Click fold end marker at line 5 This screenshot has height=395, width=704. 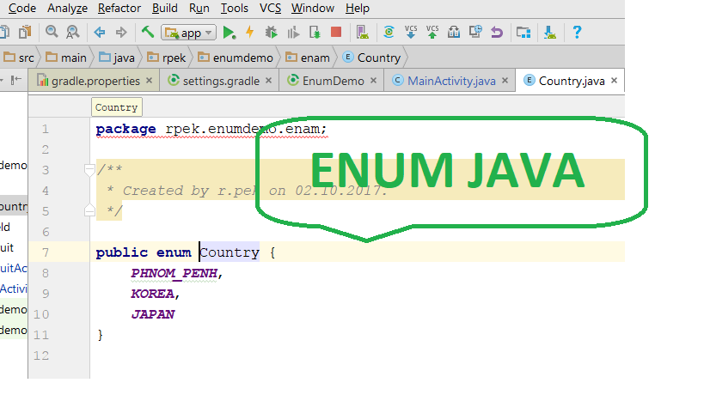pos(89,210)
